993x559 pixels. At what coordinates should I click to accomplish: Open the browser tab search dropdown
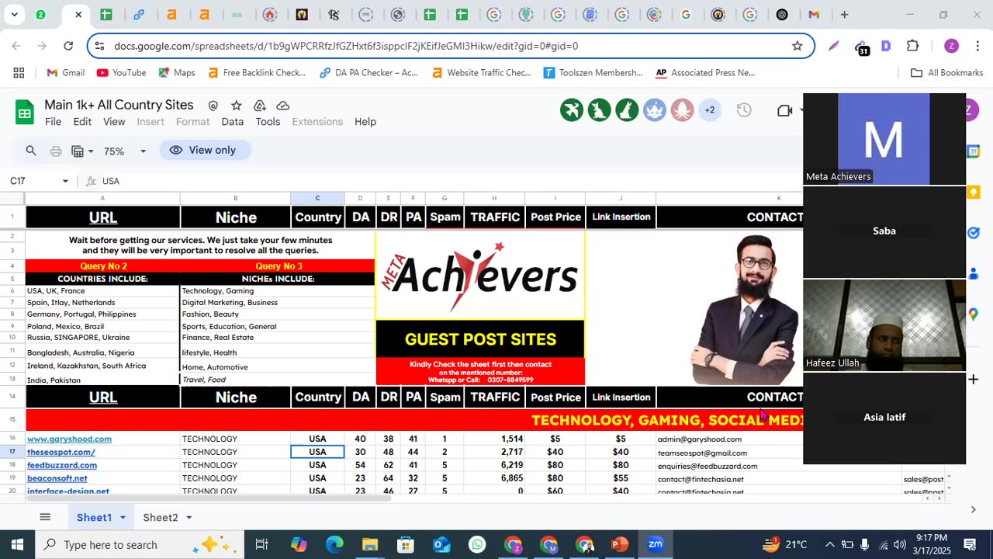(14, 15)
